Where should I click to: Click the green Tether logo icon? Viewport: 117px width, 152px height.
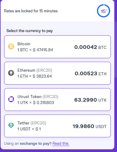[x=11, y=125]
